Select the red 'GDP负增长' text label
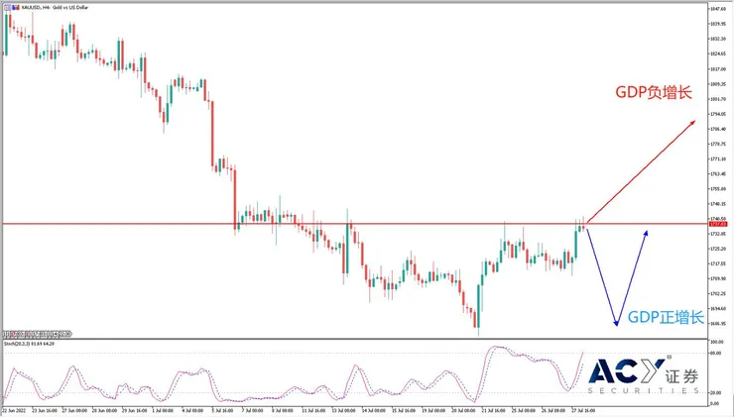This screenshot has height=418, width=734. [654, 92]
